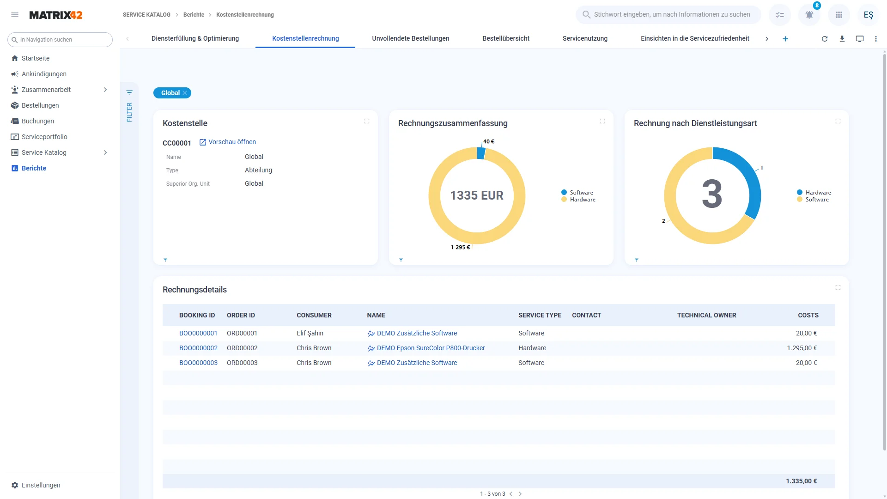Toggle Hardware legend in Rechnungszusammenfassung
This screenshot has height=499, width=887.
[578, 200]
